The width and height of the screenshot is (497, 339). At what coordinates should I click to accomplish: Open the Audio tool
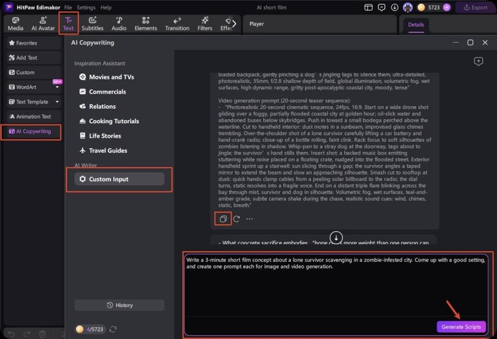pyautogui.click(x=119, y=24)
